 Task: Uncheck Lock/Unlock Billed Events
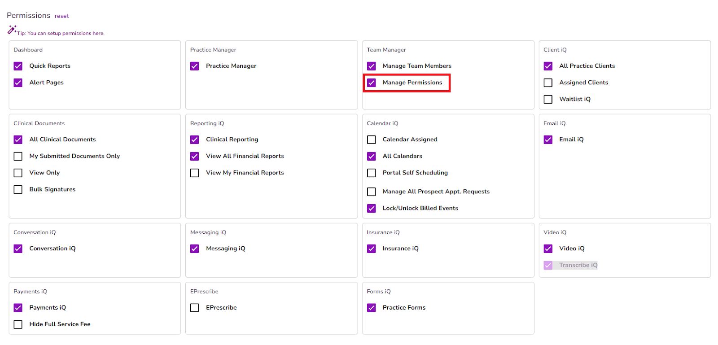[371, 208]
